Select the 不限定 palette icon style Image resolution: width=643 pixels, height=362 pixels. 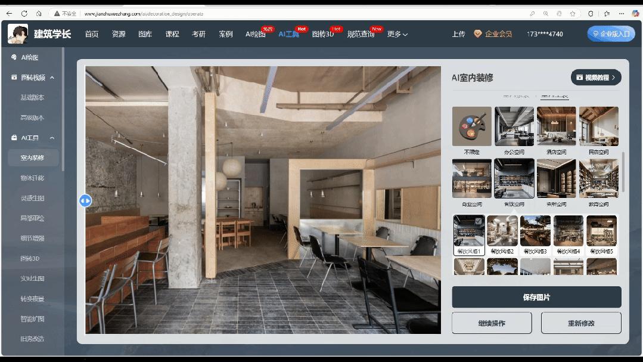(x=471, y=126)
